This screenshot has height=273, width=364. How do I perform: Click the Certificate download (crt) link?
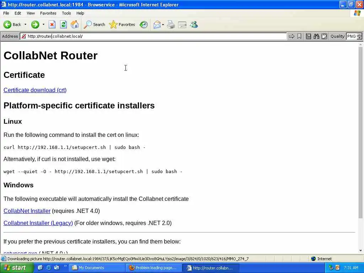(x=35, y=90)
